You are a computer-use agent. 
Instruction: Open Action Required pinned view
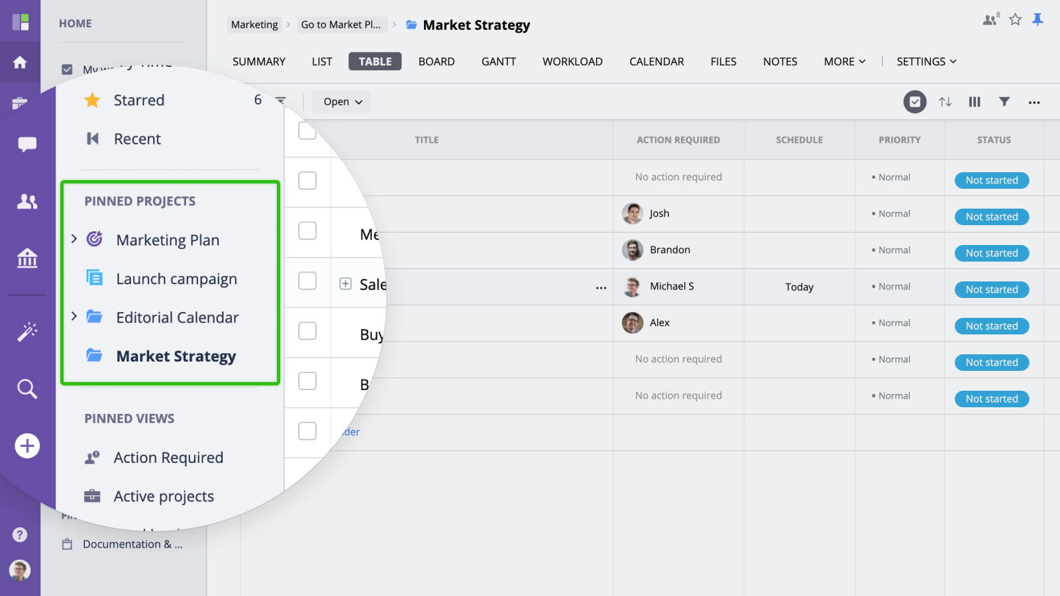coord(168,458)
